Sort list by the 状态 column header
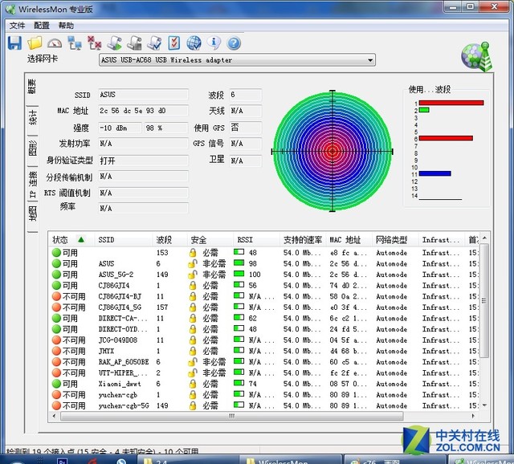The image size is (514, 464). click(x=71, y=240)
